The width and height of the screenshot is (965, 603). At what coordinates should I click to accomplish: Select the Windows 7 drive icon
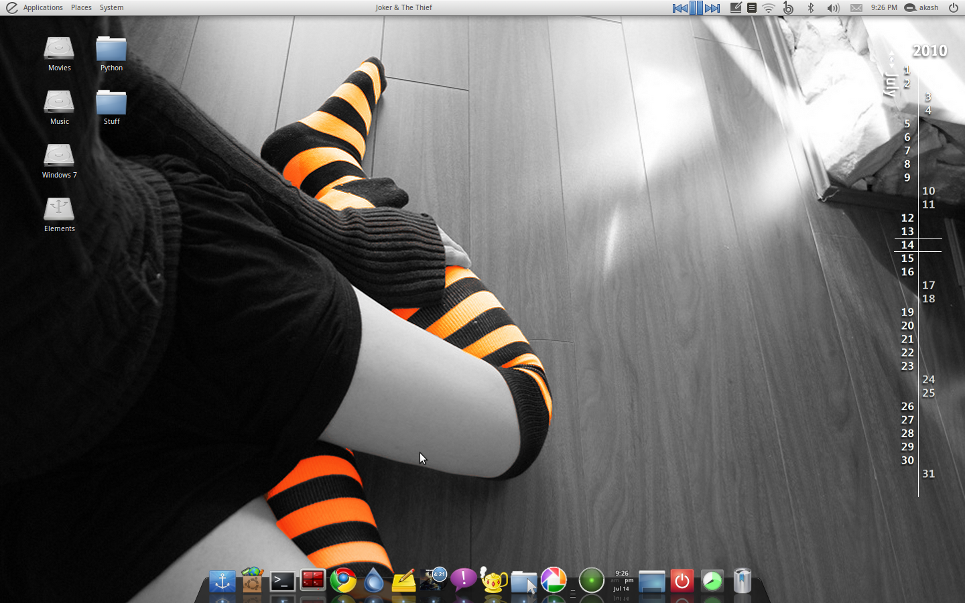59,161
